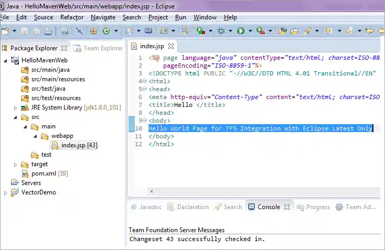Expand the JRE System Library node
This screenshot has width=385, height=250.
[x=15, y=108]
